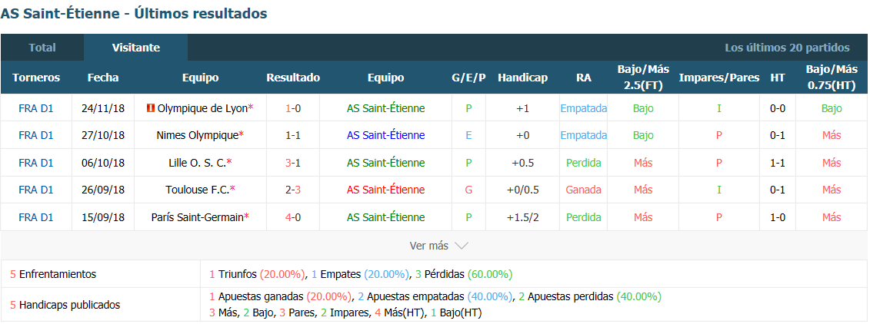Image resolution: width=870 pixels, height=324 pixels.
Task: Open the París Saint-Germain team link
Action: (198, 217)
